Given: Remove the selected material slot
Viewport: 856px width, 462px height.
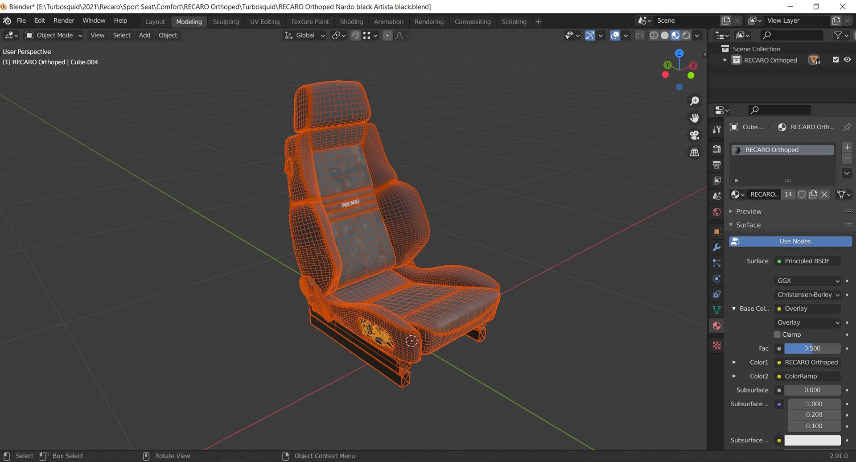Looking at the screenshot, I should point(847,158).
